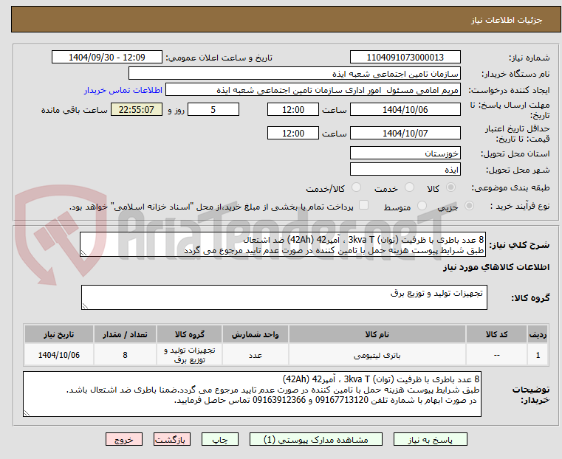Click the price validity date 1404/10/07 field
This screenshot has width=562, height=459.
[405, 133]
